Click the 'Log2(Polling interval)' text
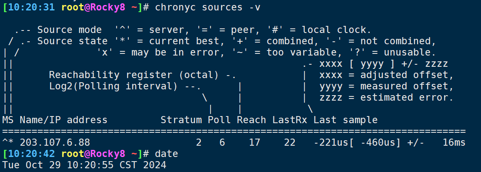The image size is (481, 172). point(113,86)
